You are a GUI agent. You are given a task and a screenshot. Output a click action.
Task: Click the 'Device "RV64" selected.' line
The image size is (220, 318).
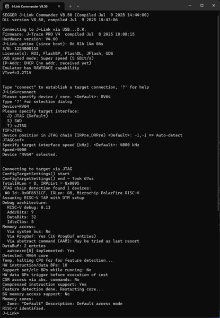click(x=30, y=154)
